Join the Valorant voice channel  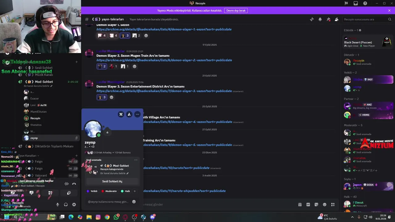point(41,175)
